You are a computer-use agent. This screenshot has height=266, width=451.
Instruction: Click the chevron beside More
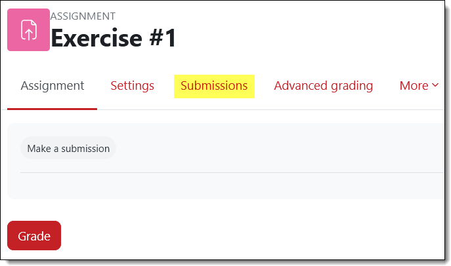435,86
